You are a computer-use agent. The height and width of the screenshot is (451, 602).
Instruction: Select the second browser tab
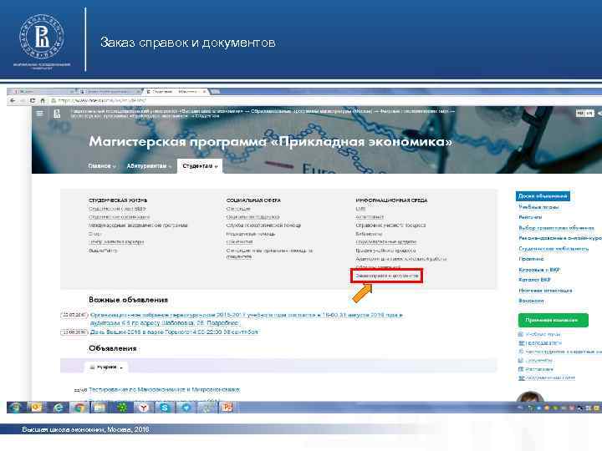tap(110, 92)
